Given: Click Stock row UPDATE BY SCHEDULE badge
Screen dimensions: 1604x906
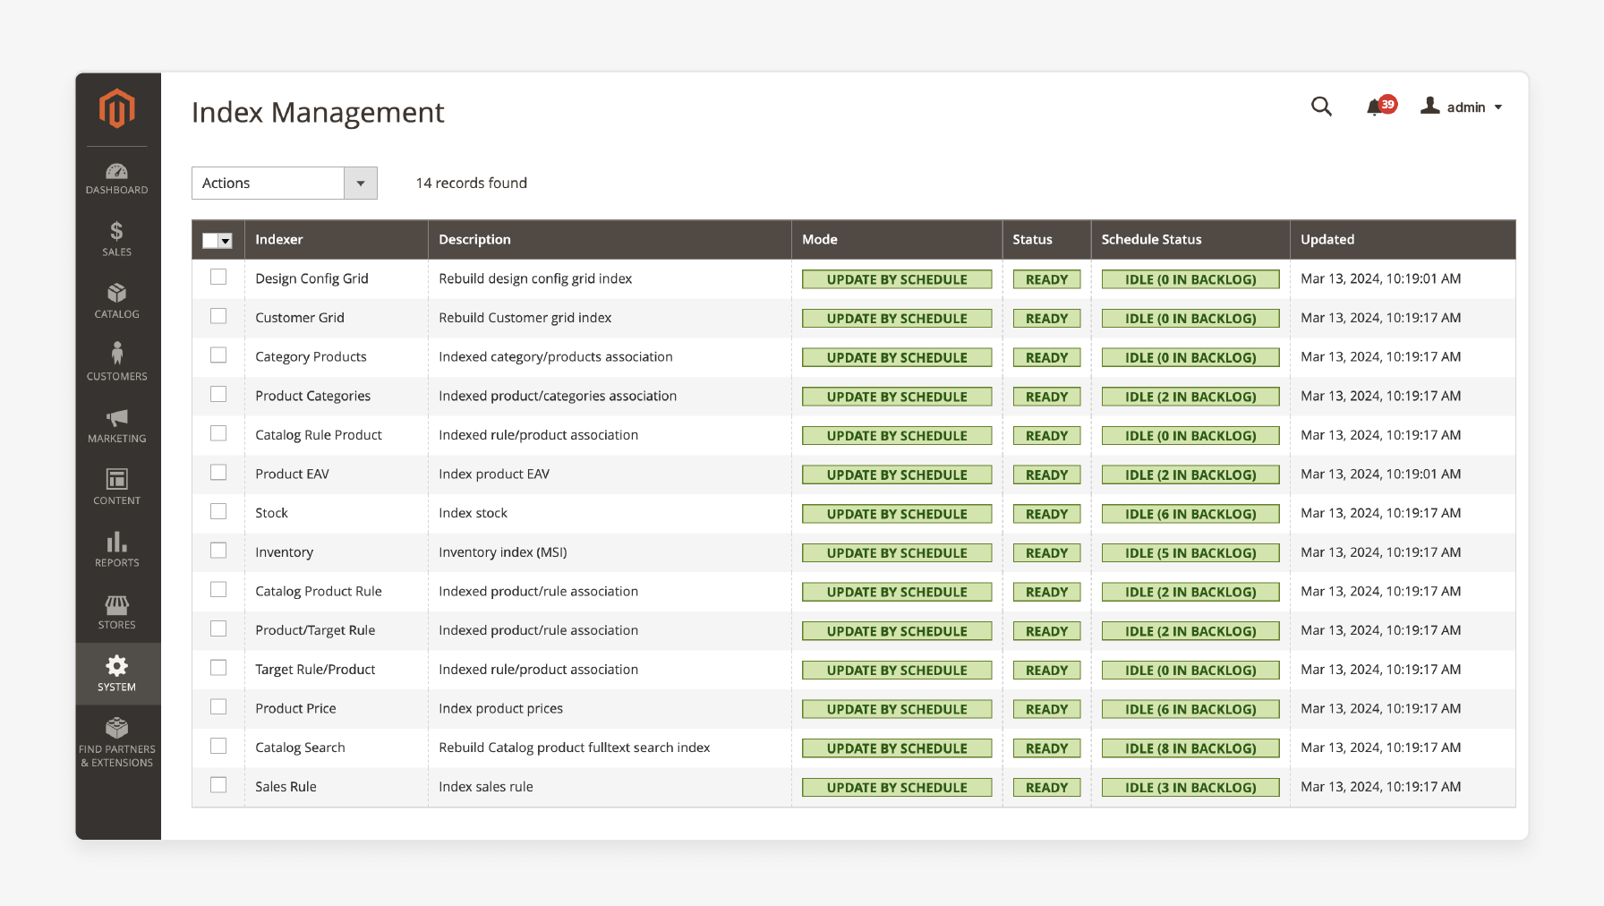Looking at the screenshot, I should point(897,514).
